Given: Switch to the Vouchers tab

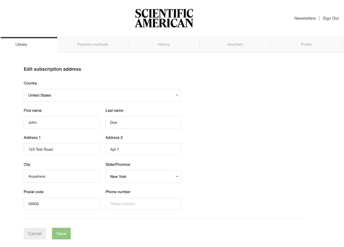Looking at the screenshot, I should pos(235,44).
